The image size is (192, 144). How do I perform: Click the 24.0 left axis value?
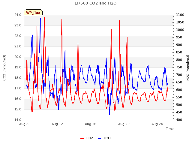click(x=18, y=15)
